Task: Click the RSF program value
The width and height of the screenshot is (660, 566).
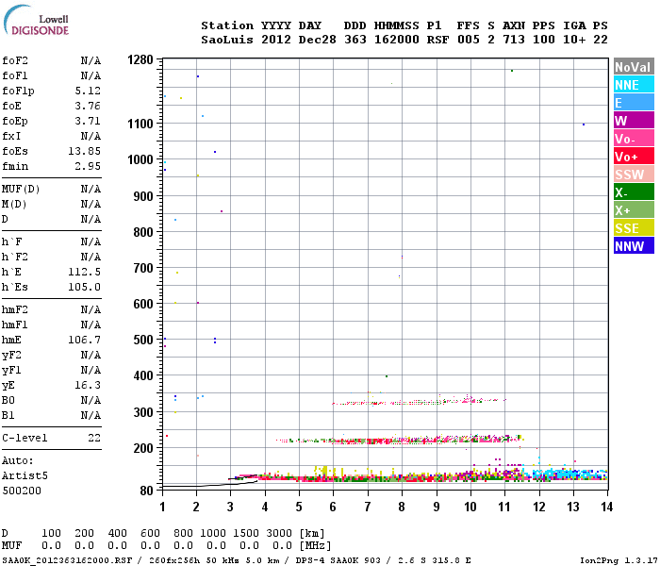Action: click(437, 40)
